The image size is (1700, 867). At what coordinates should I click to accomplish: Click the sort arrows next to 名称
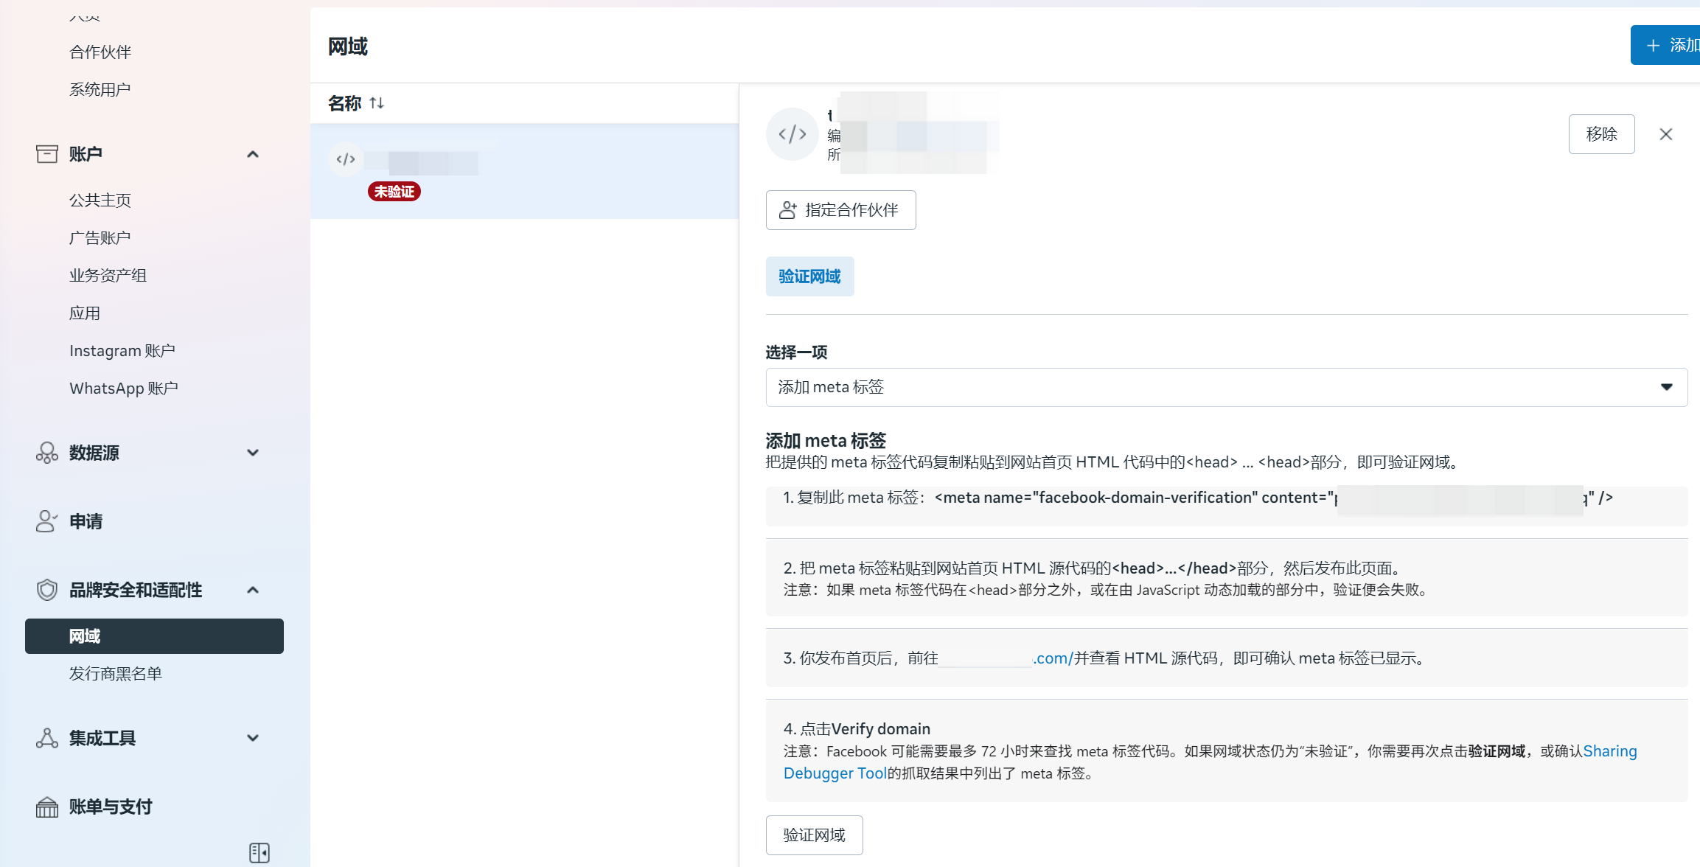pos(377,103)
